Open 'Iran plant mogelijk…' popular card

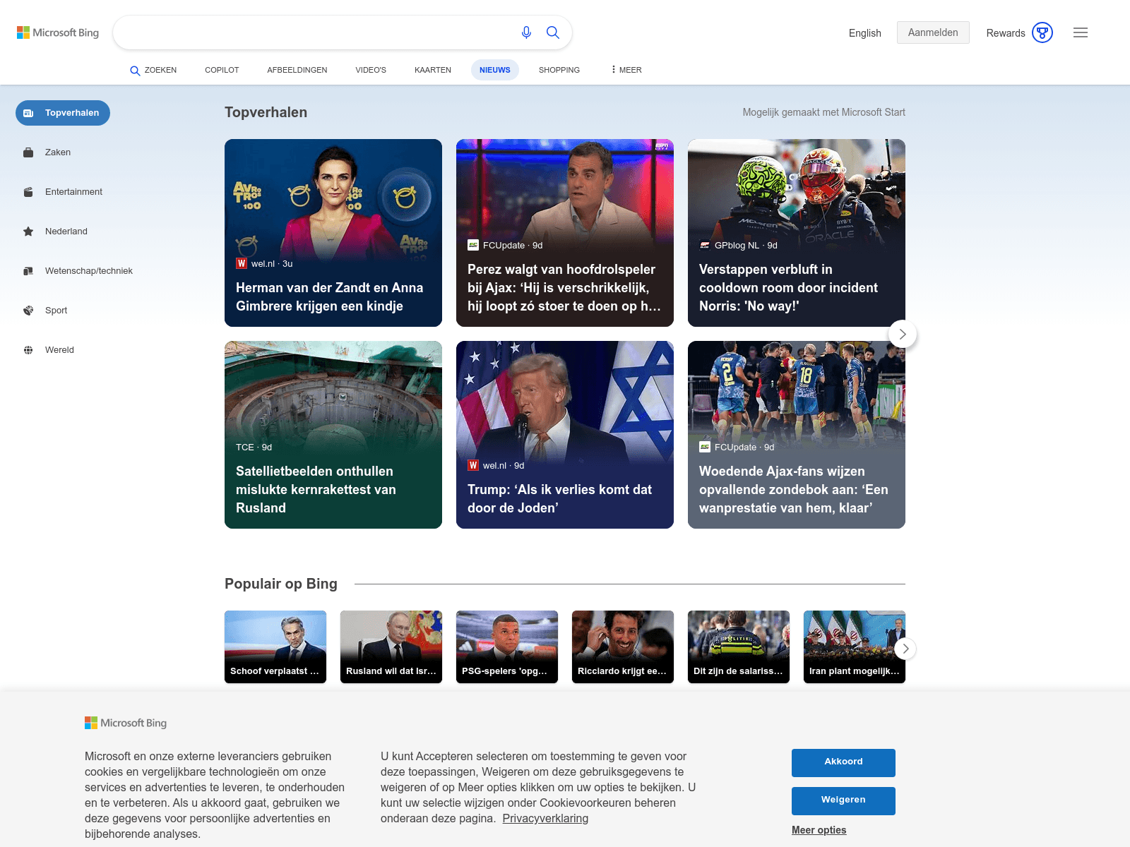pyautogui.click(x=855, y=647)
